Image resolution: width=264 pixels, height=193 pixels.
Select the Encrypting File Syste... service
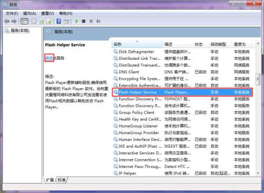(182, 79)
